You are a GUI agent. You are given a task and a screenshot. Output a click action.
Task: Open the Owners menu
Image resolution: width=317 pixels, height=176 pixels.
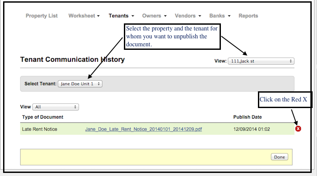point(154,16)
